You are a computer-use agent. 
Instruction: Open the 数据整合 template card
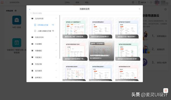pos(102,28)
